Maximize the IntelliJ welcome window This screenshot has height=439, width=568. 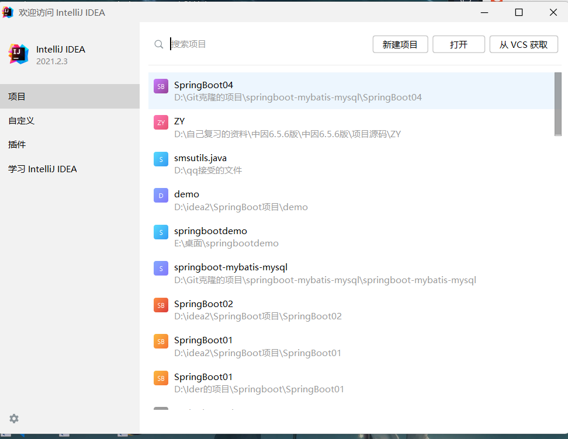click(x=519, y=12)
